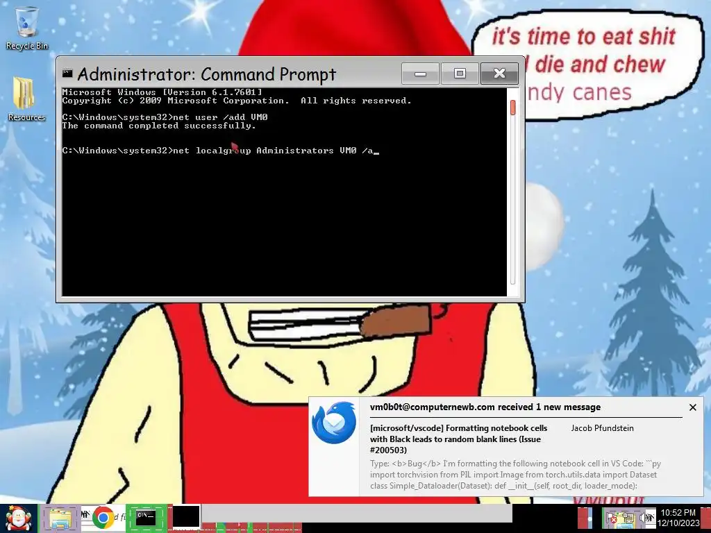This screenshot has height=533, width=711.
Task: Click the black window taskbar thumbnail
Action: (x=186, y=516)
